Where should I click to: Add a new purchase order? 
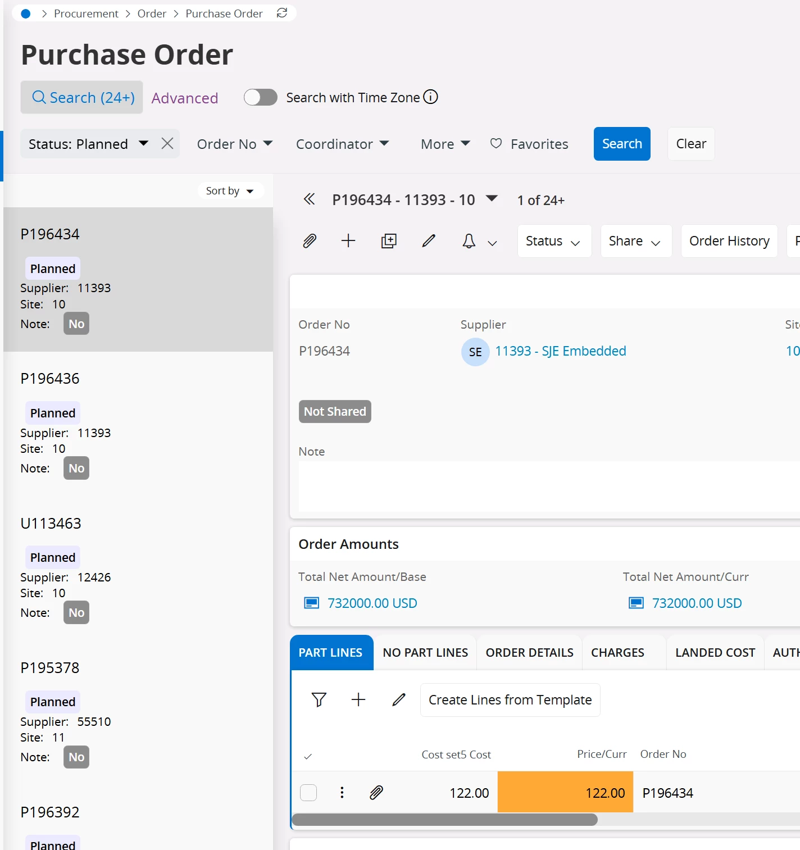[348, 241]
